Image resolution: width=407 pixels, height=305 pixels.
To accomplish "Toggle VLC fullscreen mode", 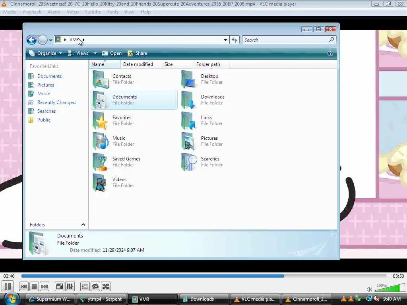I will pyautogui.click(x=60, y=286).
